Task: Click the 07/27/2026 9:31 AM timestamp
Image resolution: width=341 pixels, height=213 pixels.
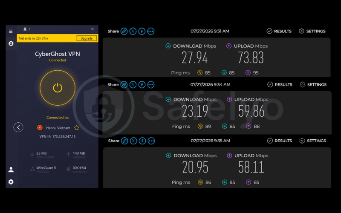Action: (210, 31)
